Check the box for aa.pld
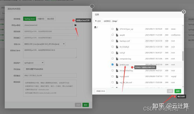 point(112,35)
